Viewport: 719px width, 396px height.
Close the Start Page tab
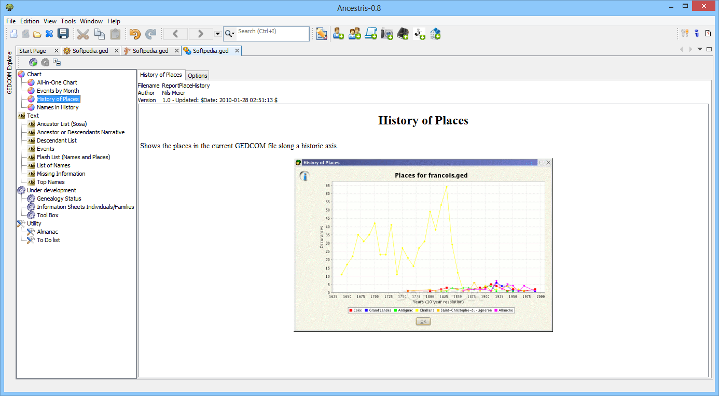57,51
